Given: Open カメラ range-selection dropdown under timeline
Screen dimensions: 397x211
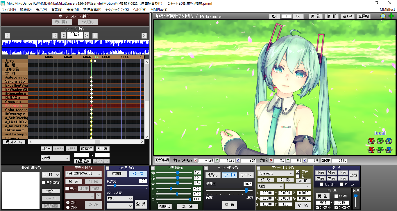Looking at the screenshot, I should 55,158.
